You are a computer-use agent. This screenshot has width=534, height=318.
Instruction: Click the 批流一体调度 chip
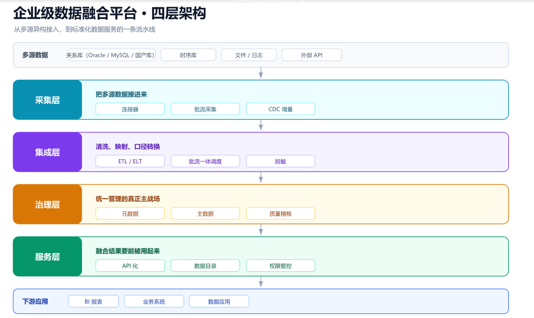205,161
